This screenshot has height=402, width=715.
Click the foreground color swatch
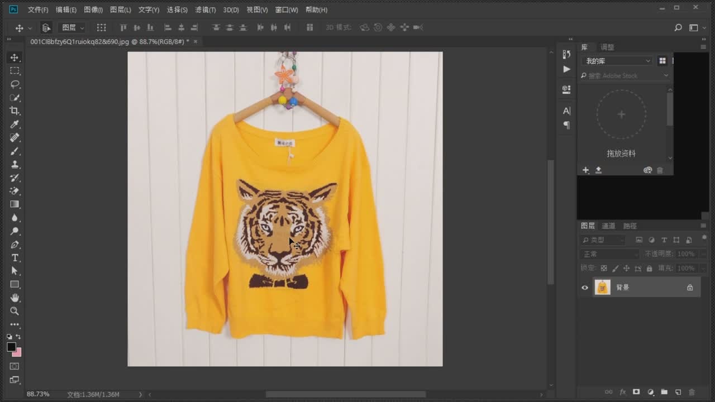(11, 347)
